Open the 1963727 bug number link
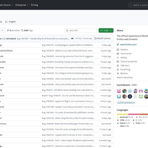This screenshot has width=148, height=148. point(49,90)
